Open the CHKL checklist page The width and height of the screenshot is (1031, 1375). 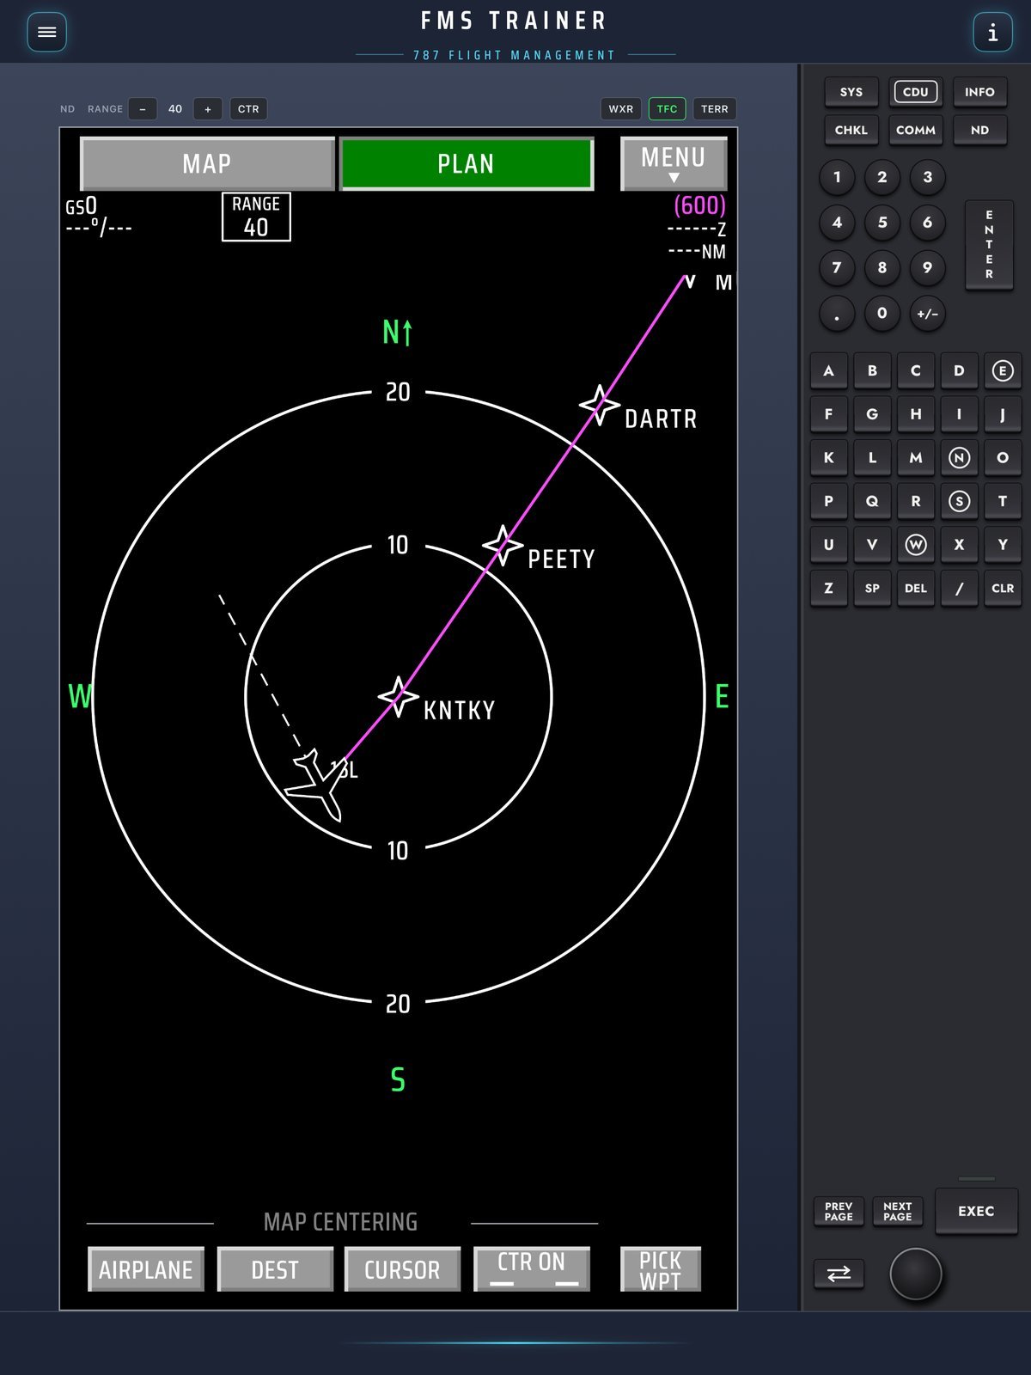tap(851, 130)
